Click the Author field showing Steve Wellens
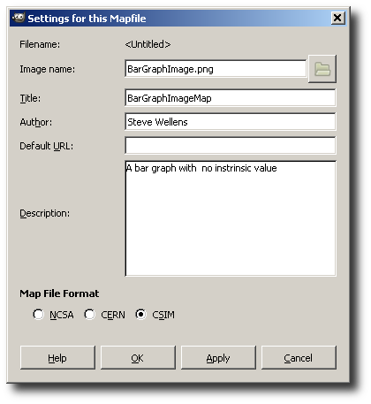This screenshot has height=404, width=371. [231, 122]
